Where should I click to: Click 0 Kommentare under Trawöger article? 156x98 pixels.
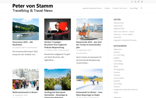[x=64, y=50]
